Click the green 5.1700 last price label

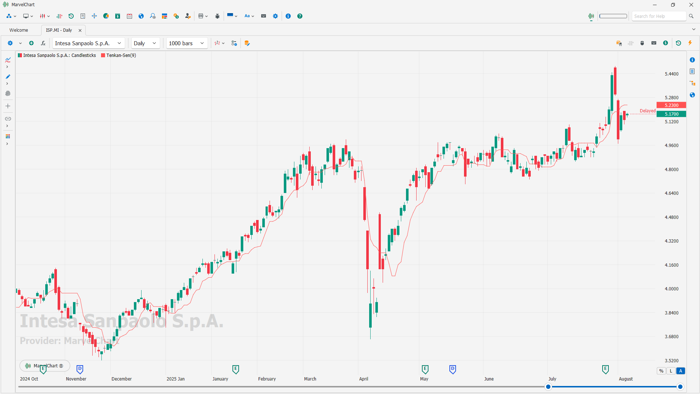pyautogui.click(x=671, y=114)
